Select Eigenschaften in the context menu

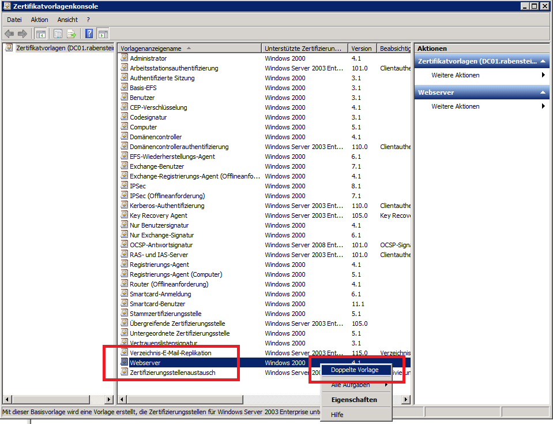coord(353,400)
